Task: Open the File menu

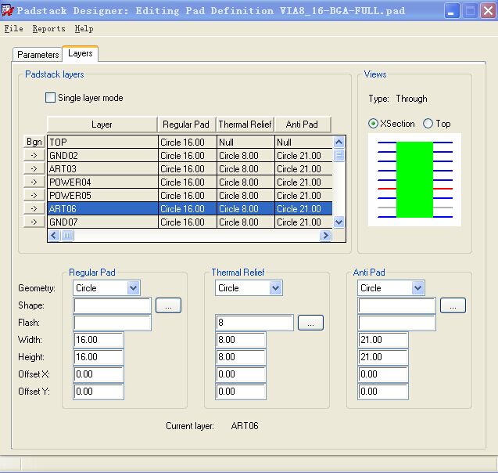Action: pos(13,28)
